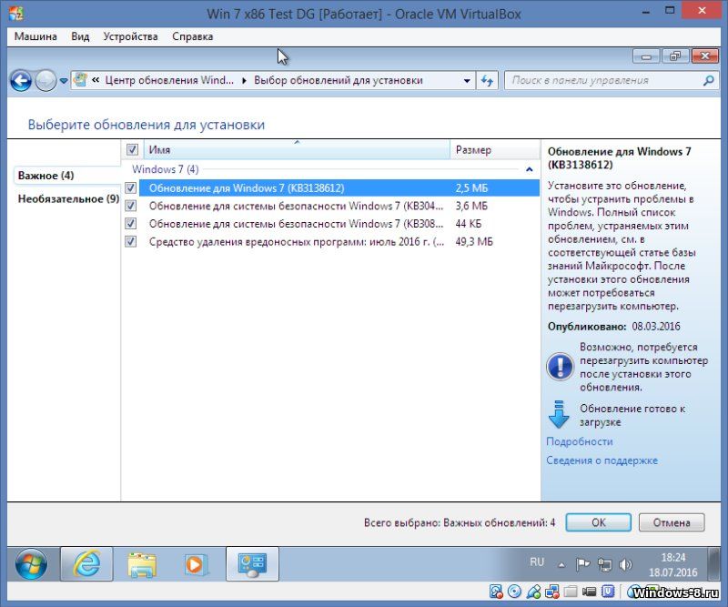
Task: Open Windows Explorer from the taskbar
Action: pyautogui.click(x=142, y=564)
